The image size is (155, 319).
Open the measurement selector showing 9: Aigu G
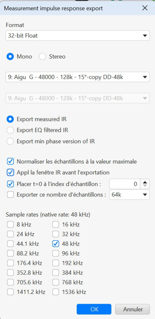[x=77, y=77]
